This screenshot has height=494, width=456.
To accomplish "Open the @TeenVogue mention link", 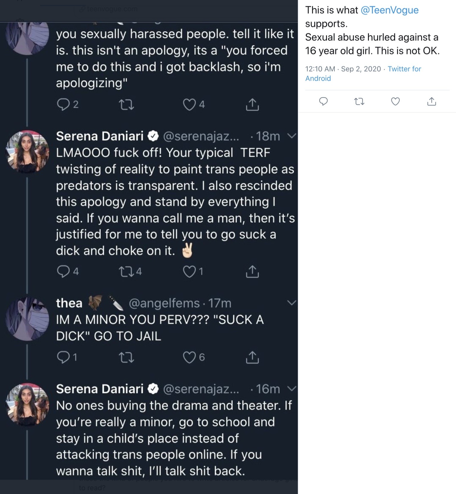I will coord(389,10).
